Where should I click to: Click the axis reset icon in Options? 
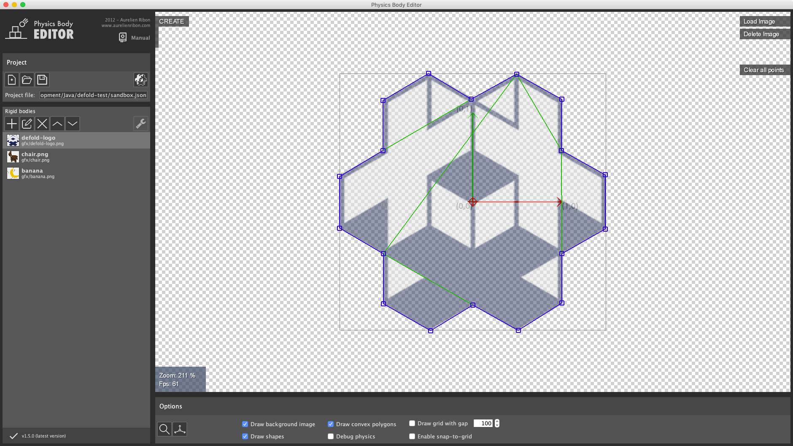click(180, 429)
